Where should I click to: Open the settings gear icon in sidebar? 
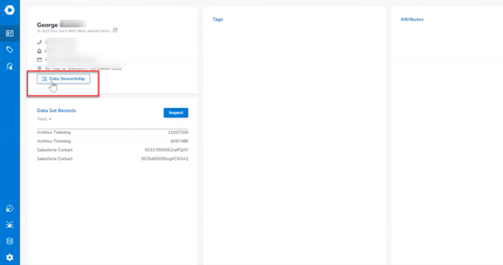coord(10,257)
